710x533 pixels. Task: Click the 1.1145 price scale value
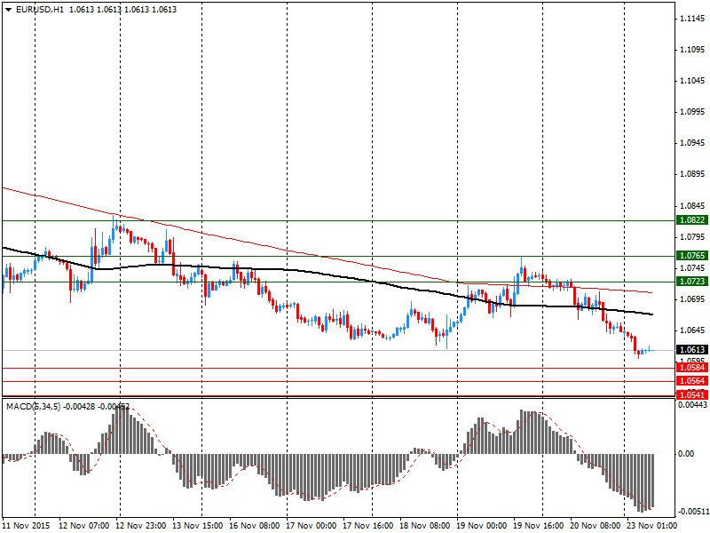693,19
